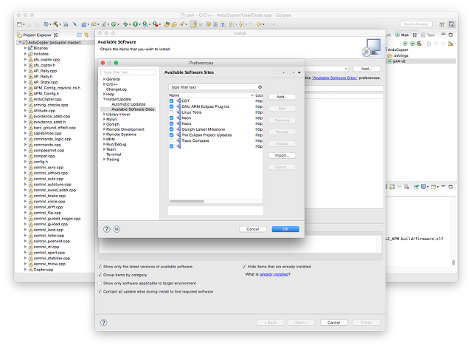Uncheck GNU ARM Eclipse Plug-ins site
Viewport: 472px width, 348px height.
coord(171,106)
